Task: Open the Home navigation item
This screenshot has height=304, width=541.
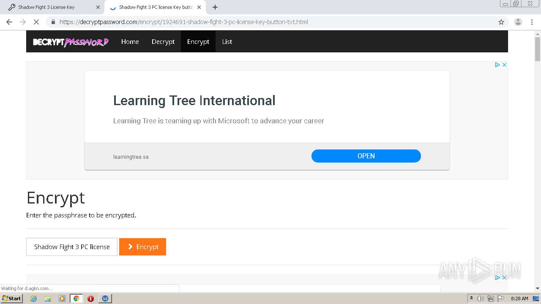Action: pyautogui.click(x=130, y=41)
